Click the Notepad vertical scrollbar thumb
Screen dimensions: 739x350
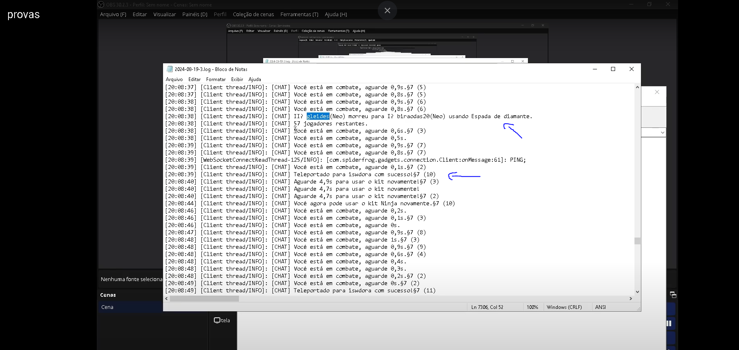pos(637,241)
